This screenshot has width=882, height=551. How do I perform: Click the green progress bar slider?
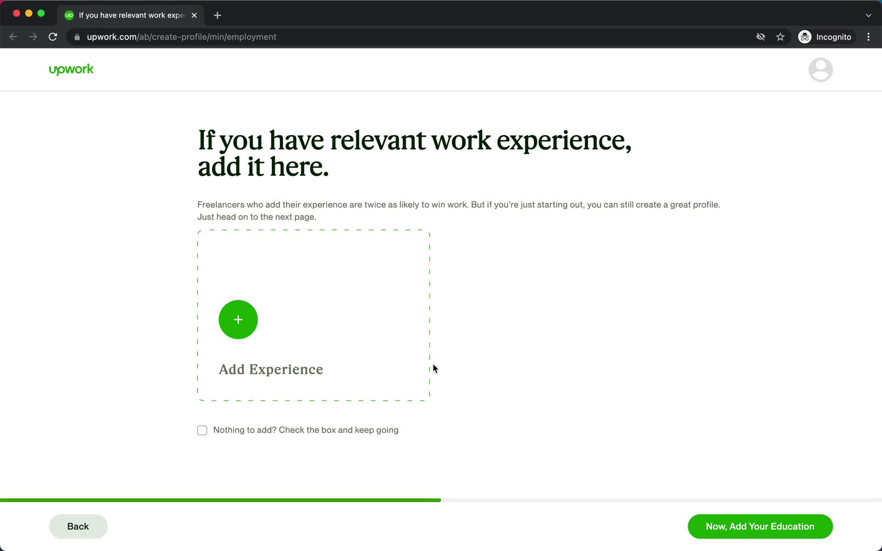pos(441,500)
